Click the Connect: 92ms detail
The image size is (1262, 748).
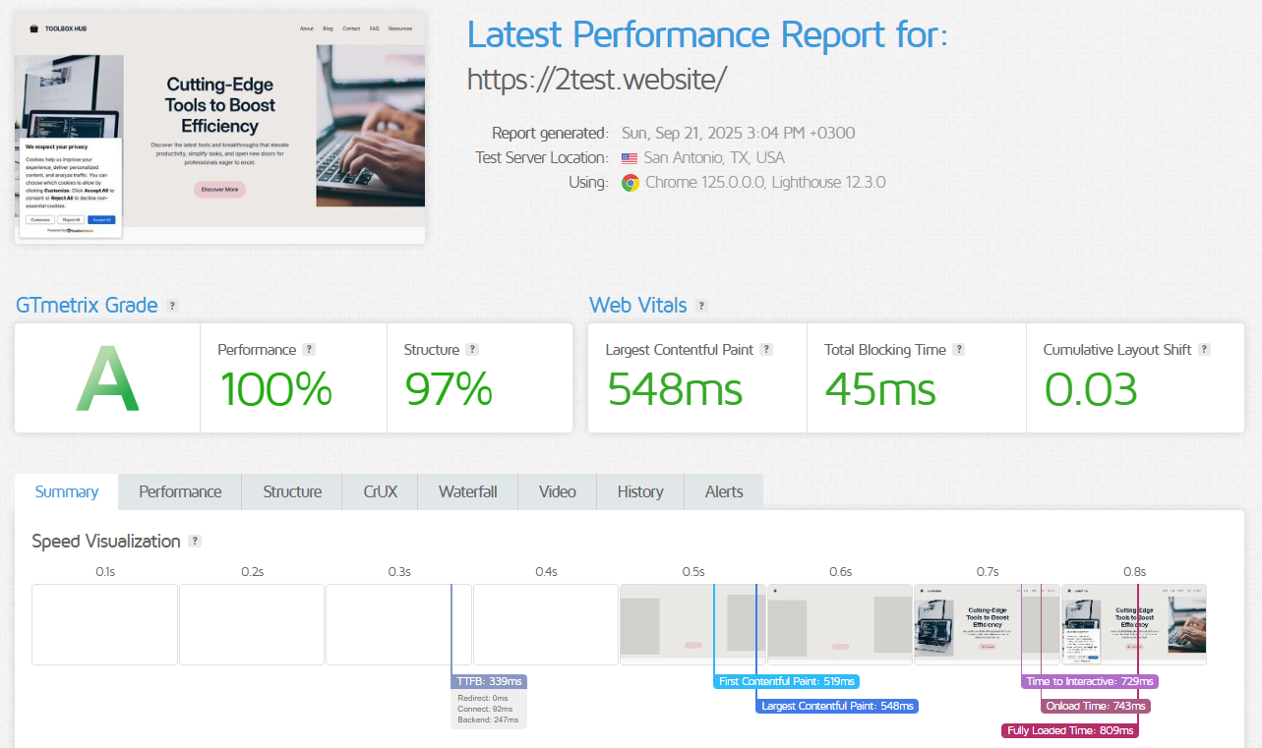click(x=485, y=709)
